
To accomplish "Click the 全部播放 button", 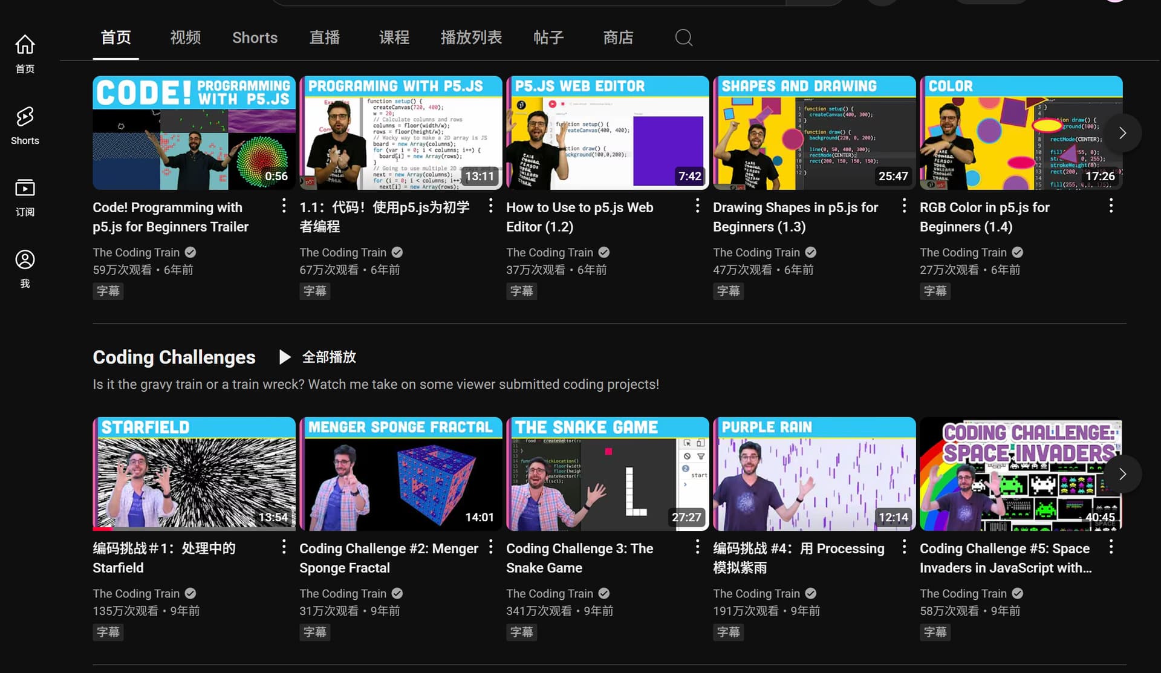I will click(318, 357).
